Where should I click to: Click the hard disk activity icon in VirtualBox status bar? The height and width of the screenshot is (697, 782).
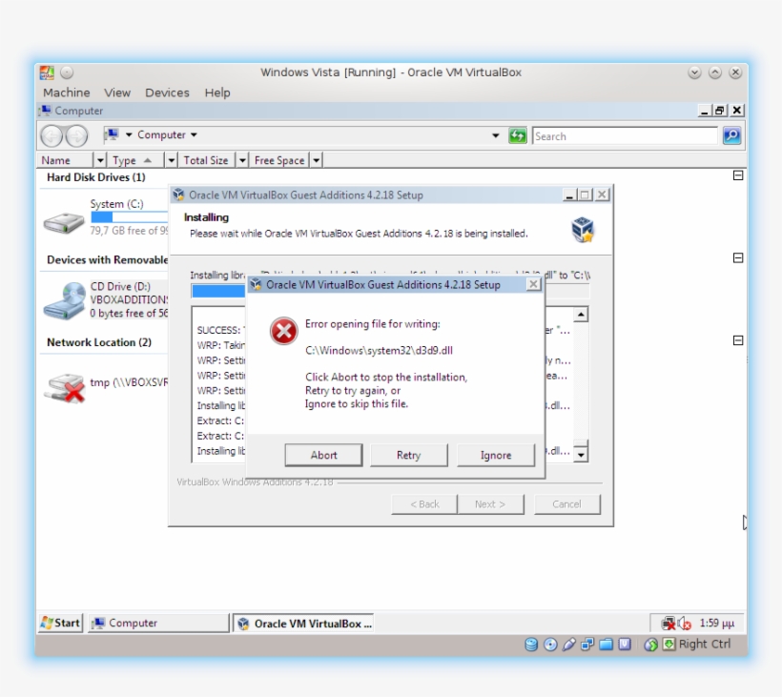[x=531, y=645]
